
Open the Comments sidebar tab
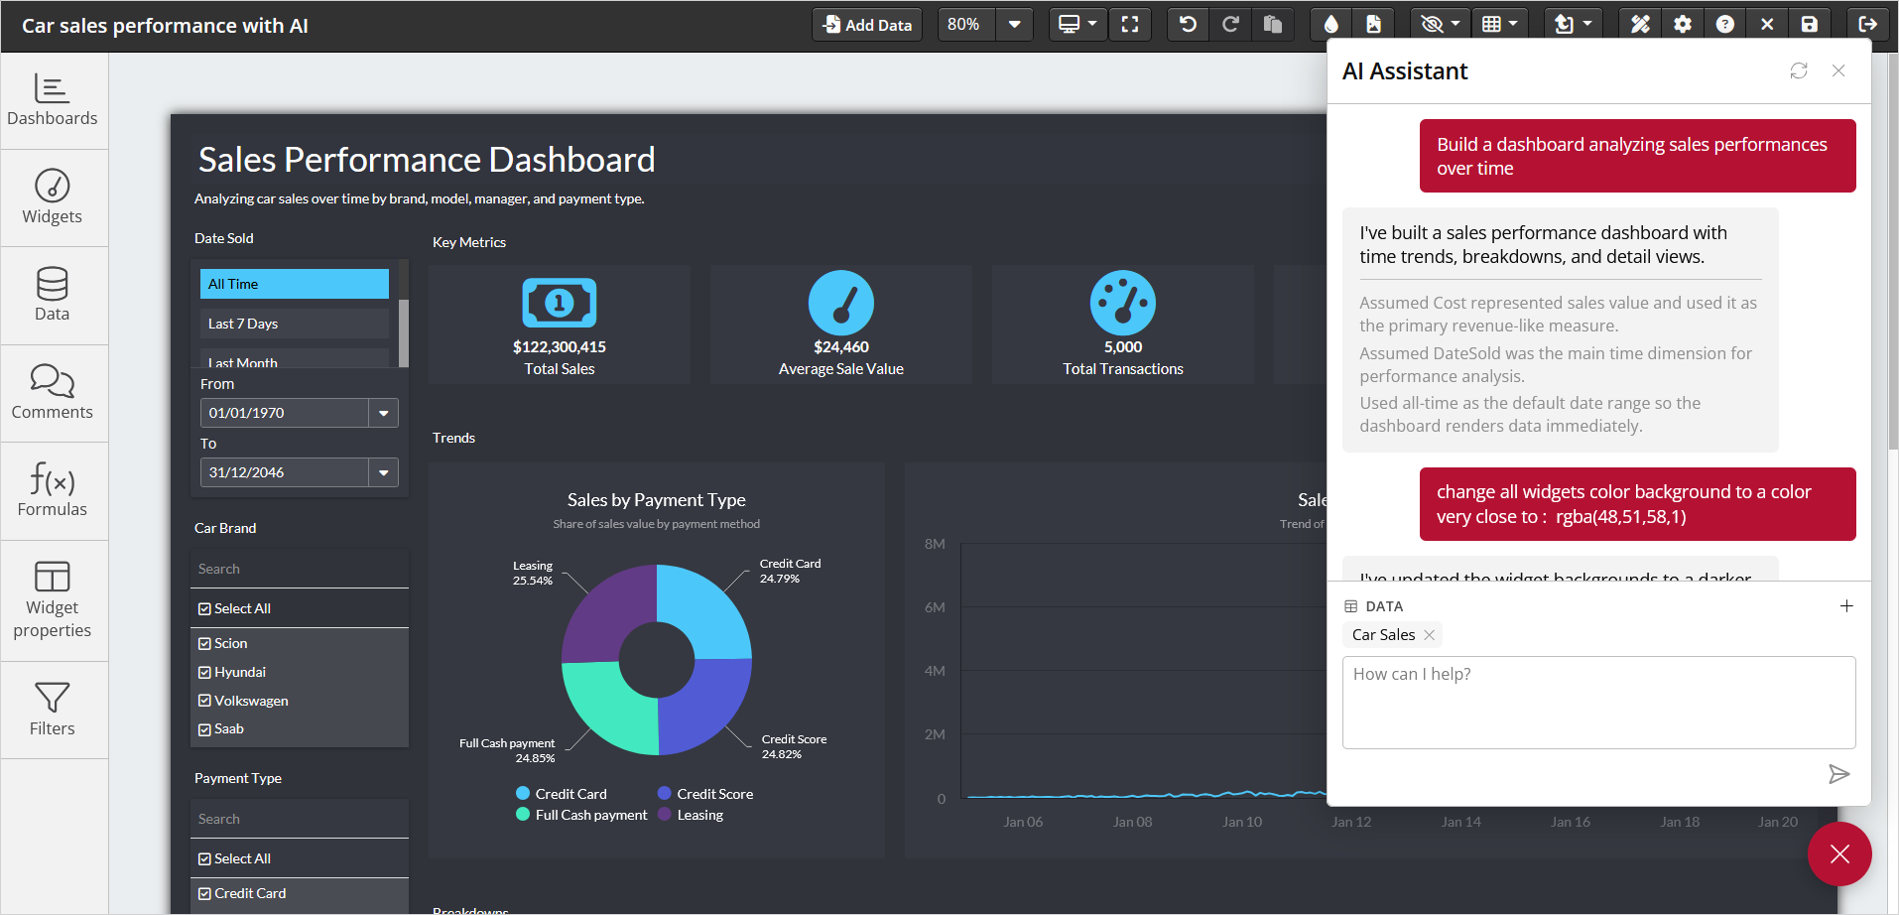53,393
